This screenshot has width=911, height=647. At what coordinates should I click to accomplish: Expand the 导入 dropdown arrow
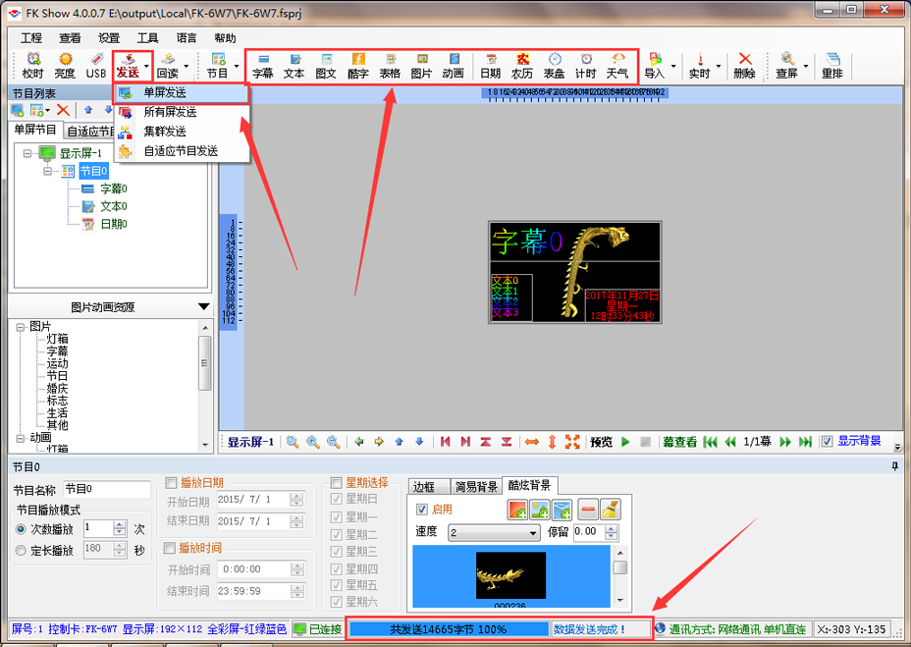click(x=673, y=66)
